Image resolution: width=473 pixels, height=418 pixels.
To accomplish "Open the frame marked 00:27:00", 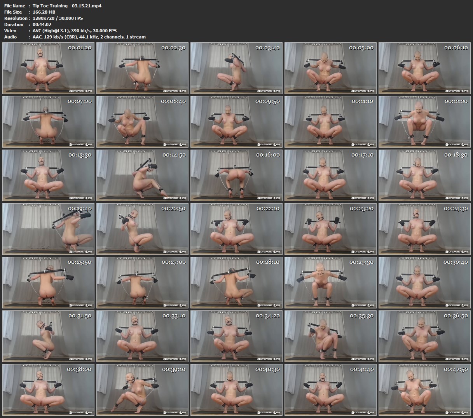I will pyautogui.click(x=143, y=283).
